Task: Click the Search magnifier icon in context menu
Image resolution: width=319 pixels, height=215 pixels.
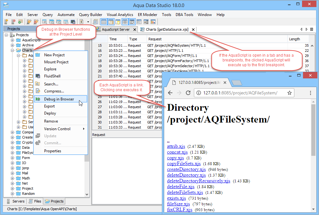Action: [x=38, y=84]
